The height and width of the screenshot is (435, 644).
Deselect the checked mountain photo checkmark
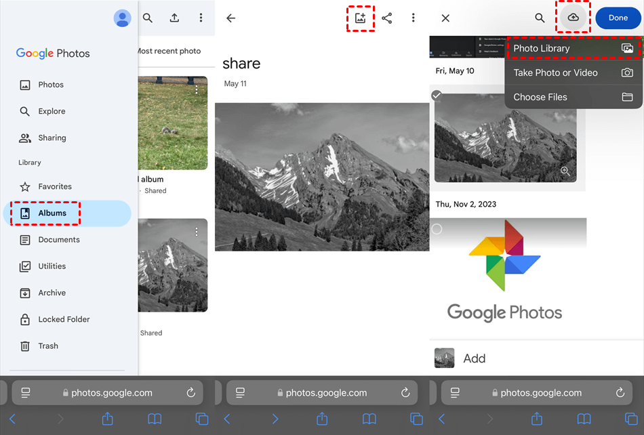tap(437, 96)
